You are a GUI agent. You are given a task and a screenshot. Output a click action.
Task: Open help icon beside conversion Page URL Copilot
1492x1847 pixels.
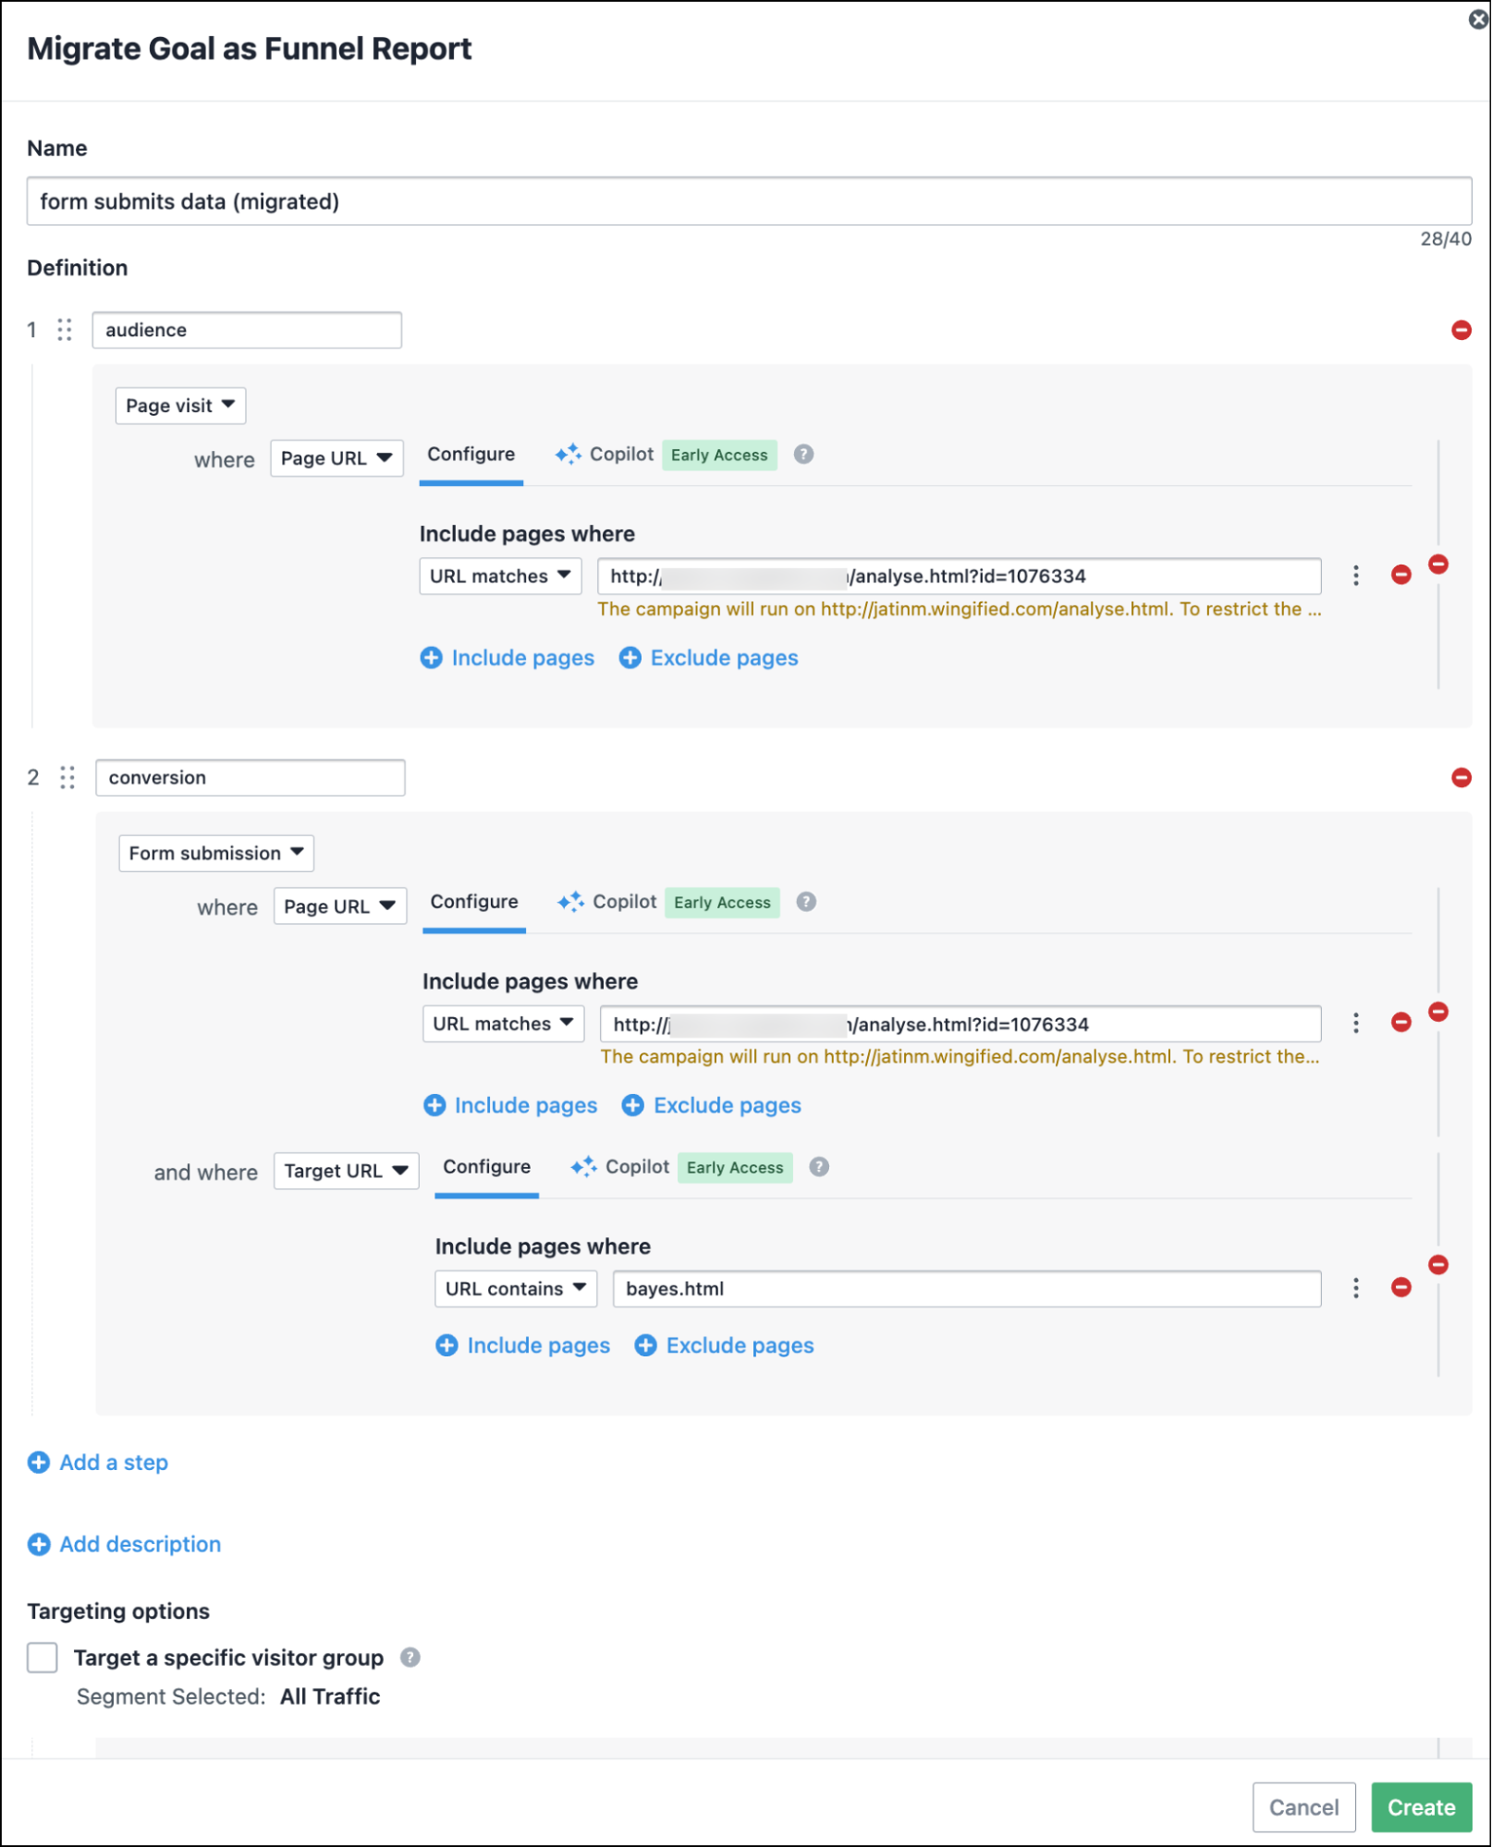[x=806, y=901]
